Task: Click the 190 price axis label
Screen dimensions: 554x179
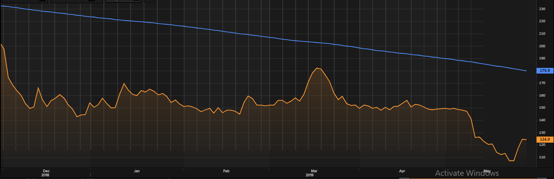Action: point(542,59)
